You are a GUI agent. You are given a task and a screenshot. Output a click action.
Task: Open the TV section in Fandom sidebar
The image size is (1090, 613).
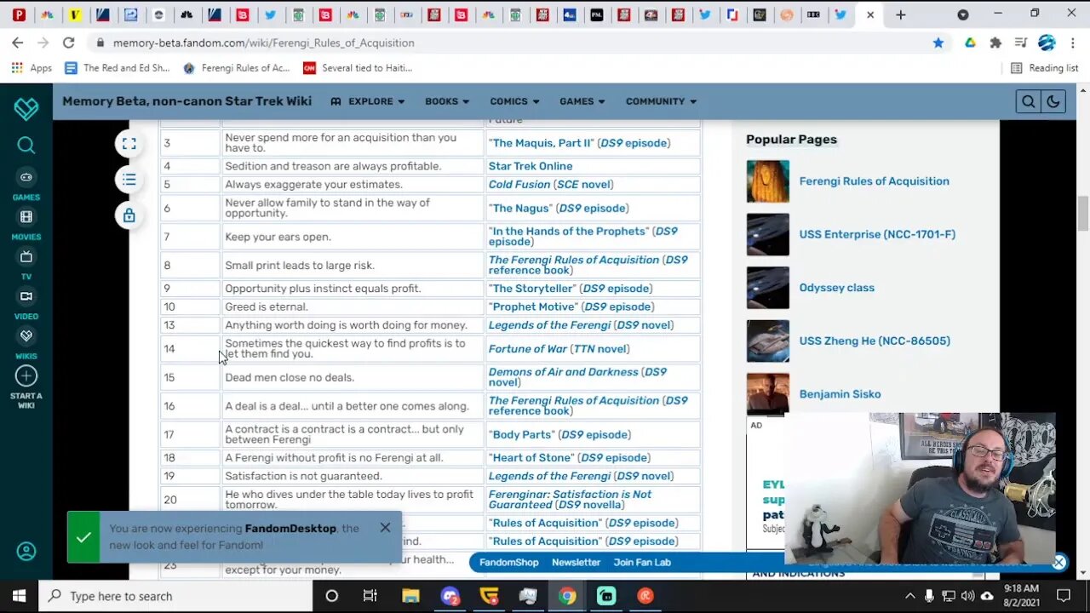pyautogui.click(x=26, y=264)
